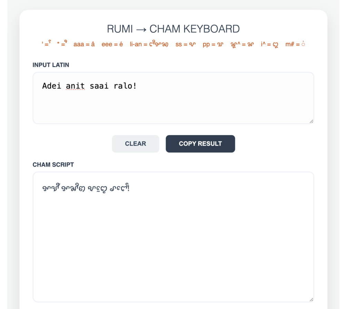The image size is (353, 309).
Task: Click the INPUT LATIN label
Action: 51,65
